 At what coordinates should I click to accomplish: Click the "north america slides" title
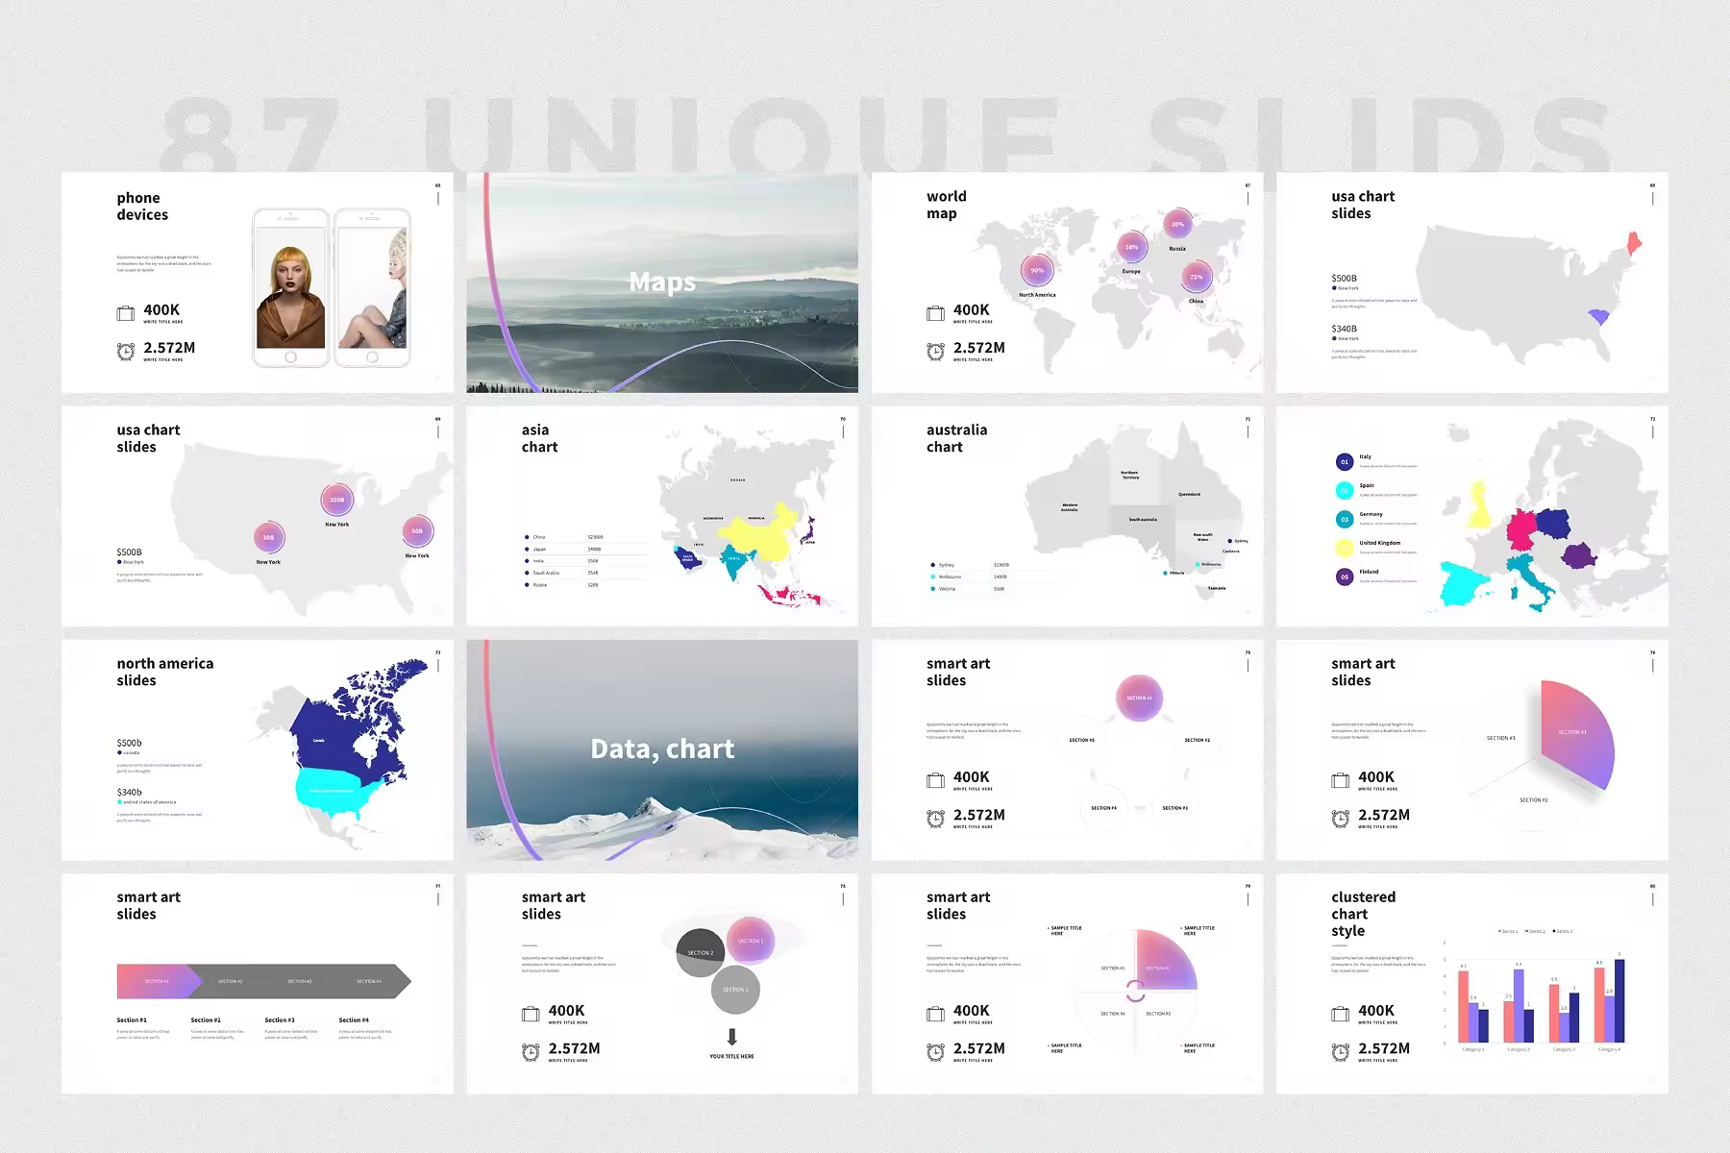165,673
